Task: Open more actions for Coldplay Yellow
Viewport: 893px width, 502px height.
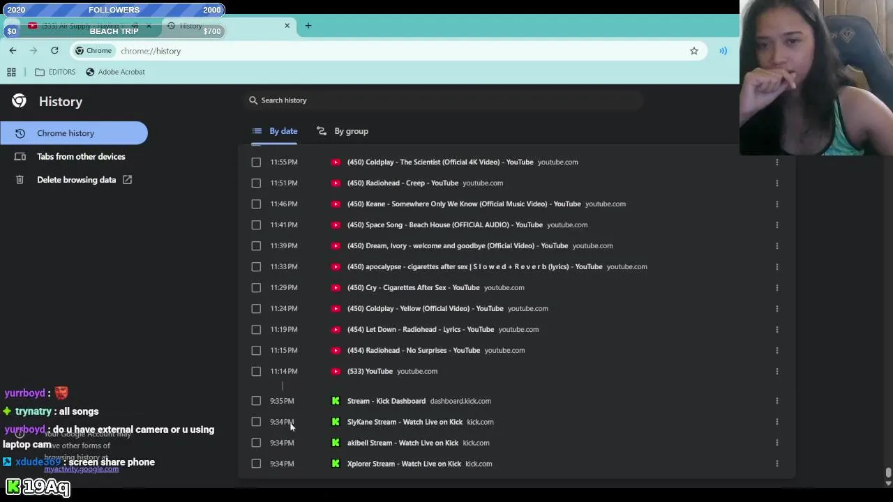Action: coord(776,308)
